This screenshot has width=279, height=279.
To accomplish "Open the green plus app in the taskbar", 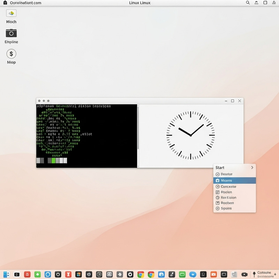I will pos(37,274).
